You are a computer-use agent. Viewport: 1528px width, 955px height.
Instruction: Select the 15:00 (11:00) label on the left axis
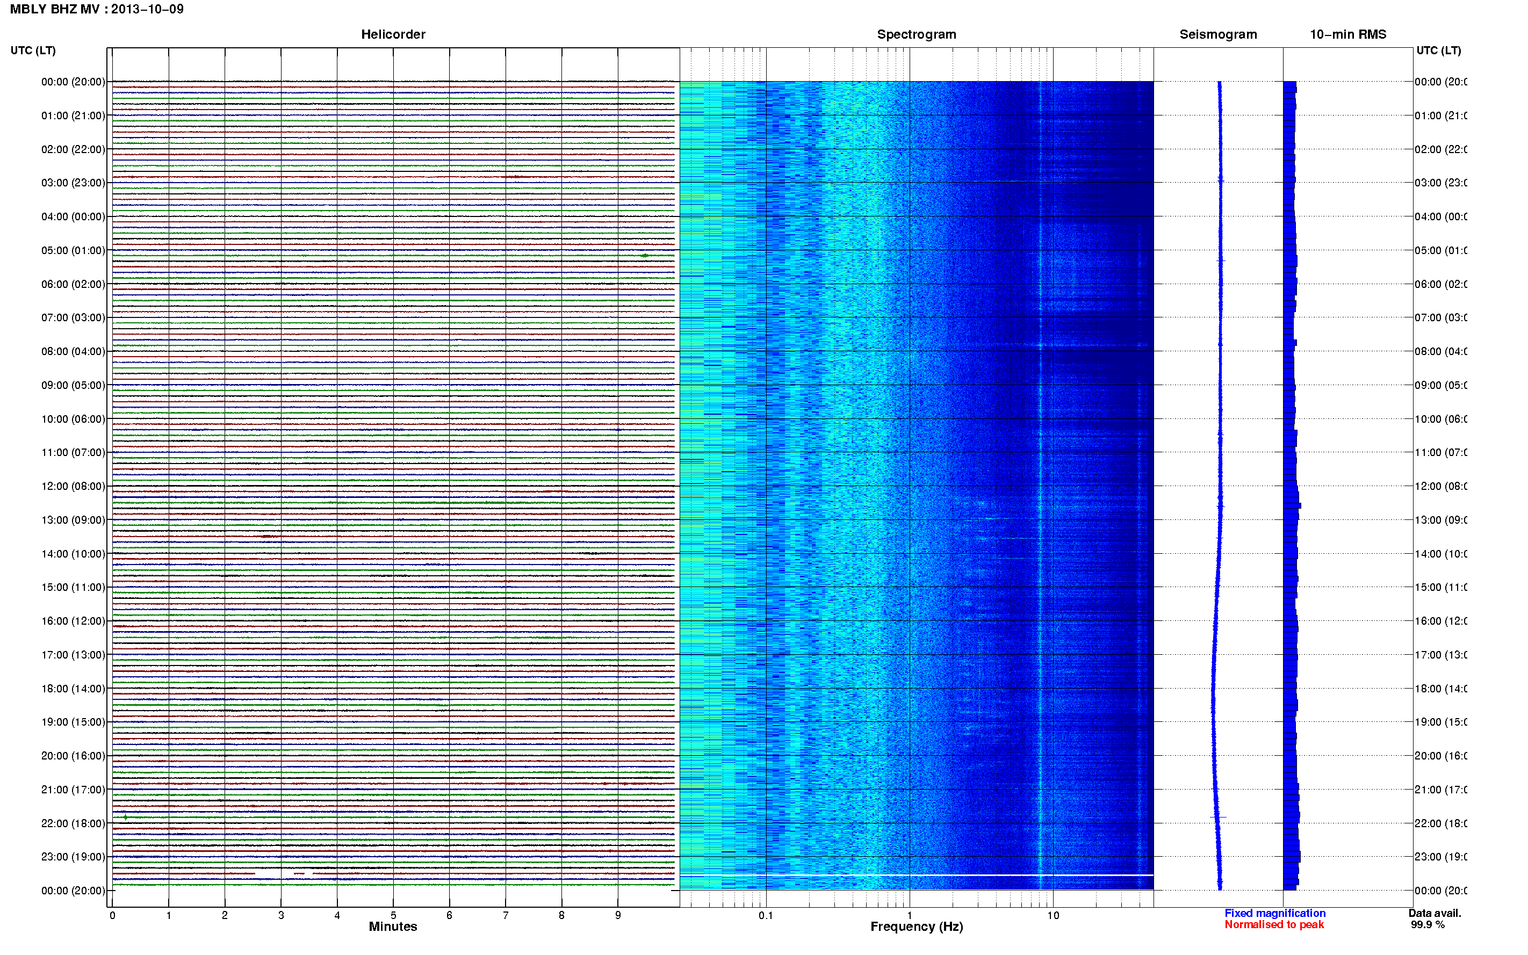[73, 587]
